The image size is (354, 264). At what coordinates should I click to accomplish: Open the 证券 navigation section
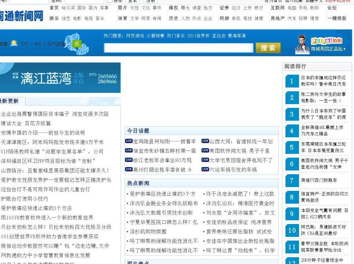tap(224, 8)
